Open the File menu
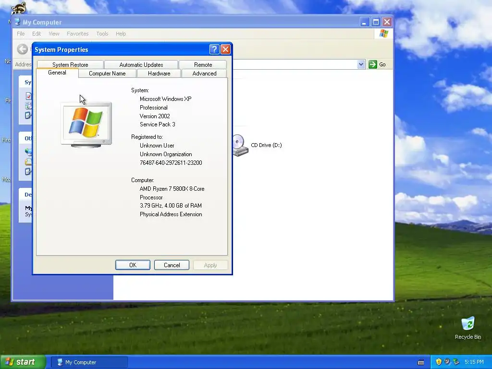 pyautogui.click(x=21, y=34)
